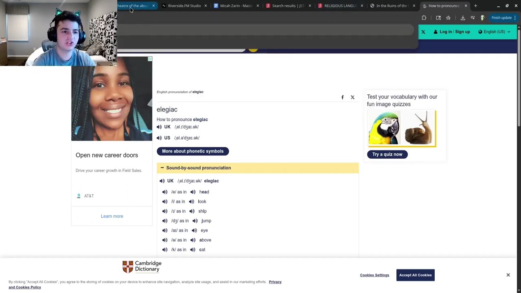Open Cookies Settings

[x=374, y=275]
